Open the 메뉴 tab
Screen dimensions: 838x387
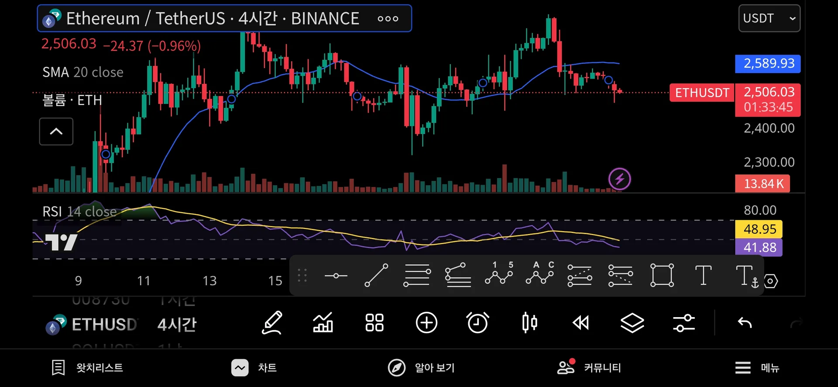(x=757, y=368)
